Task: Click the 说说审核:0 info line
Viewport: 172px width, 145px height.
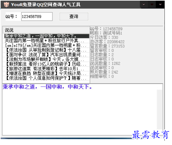Action: pyautogui.click(x=102, y=68)
